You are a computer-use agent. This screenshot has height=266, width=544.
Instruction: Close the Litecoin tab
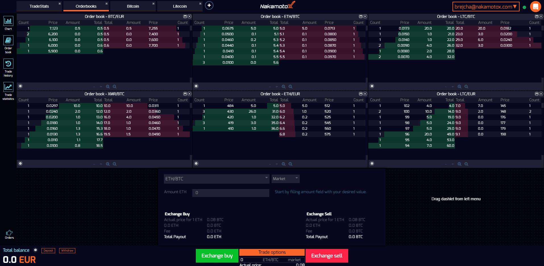tap(200, 3)
